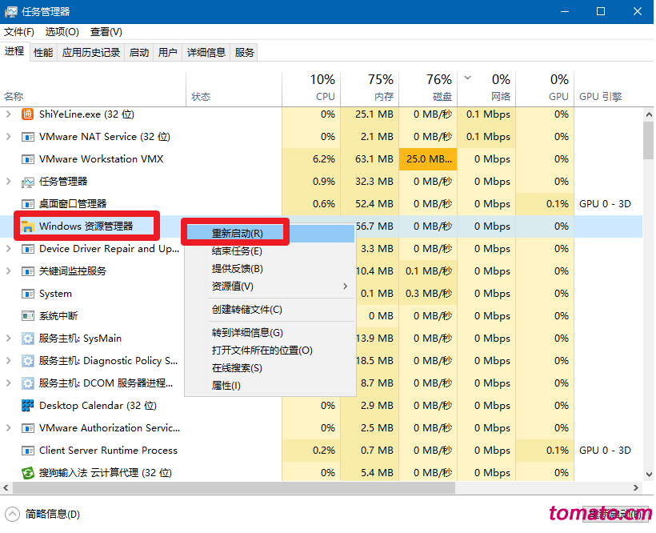Switch to the 启动 tab
Screen dimensions: 656x533
tap(139, 53)
